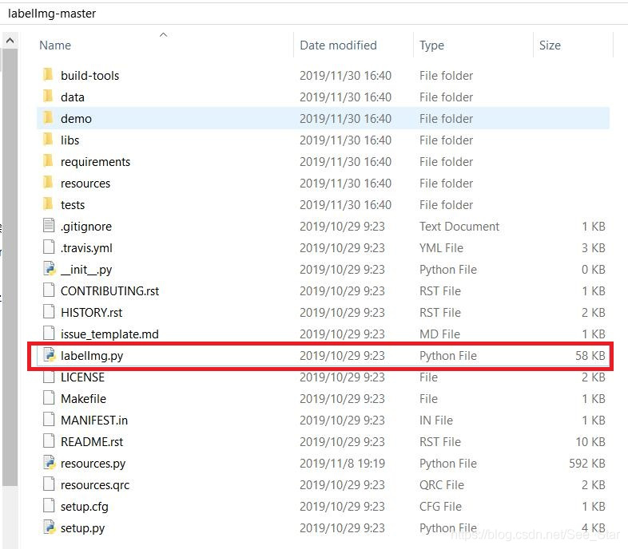
Task: Click the README.rst file icon
Action: coord(49,441)
